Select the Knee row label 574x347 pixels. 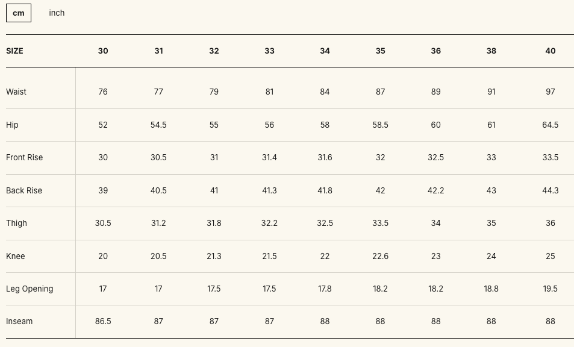16,256
